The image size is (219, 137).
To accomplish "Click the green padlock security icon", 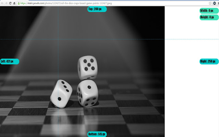I will tap(19, 3).
